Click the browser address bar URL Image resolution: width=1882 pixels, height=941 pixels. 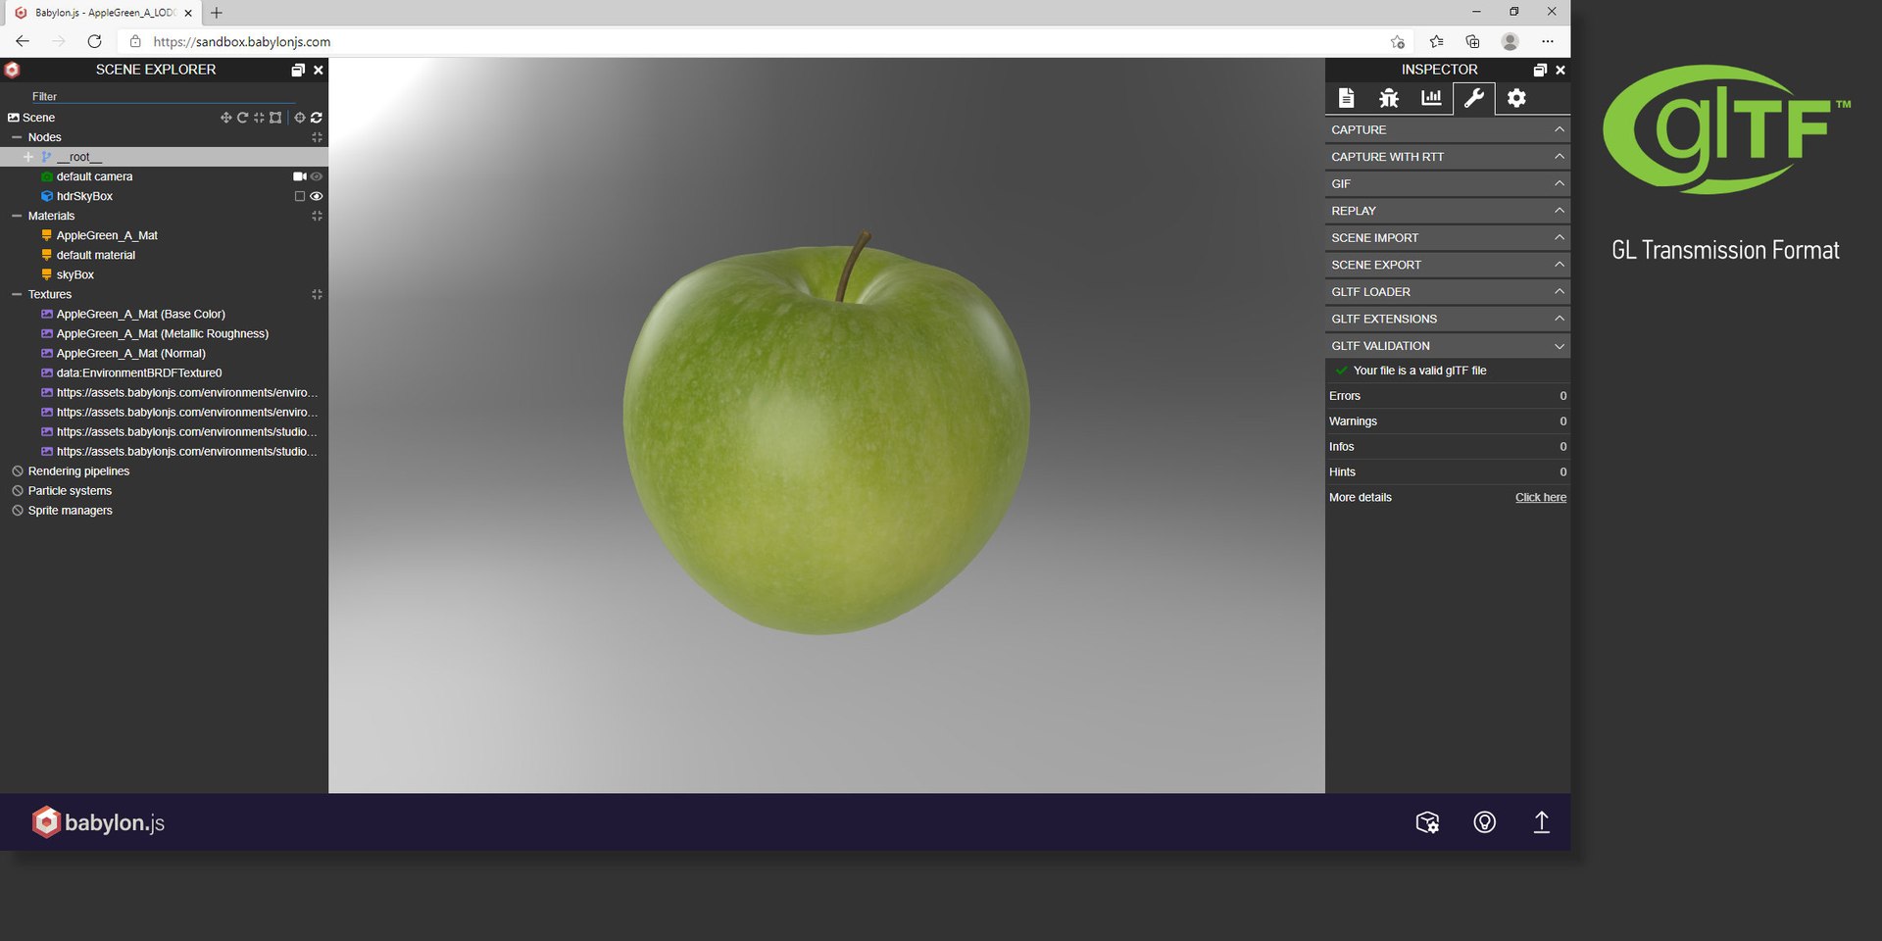pyautogui.click(x=242, y=42)
